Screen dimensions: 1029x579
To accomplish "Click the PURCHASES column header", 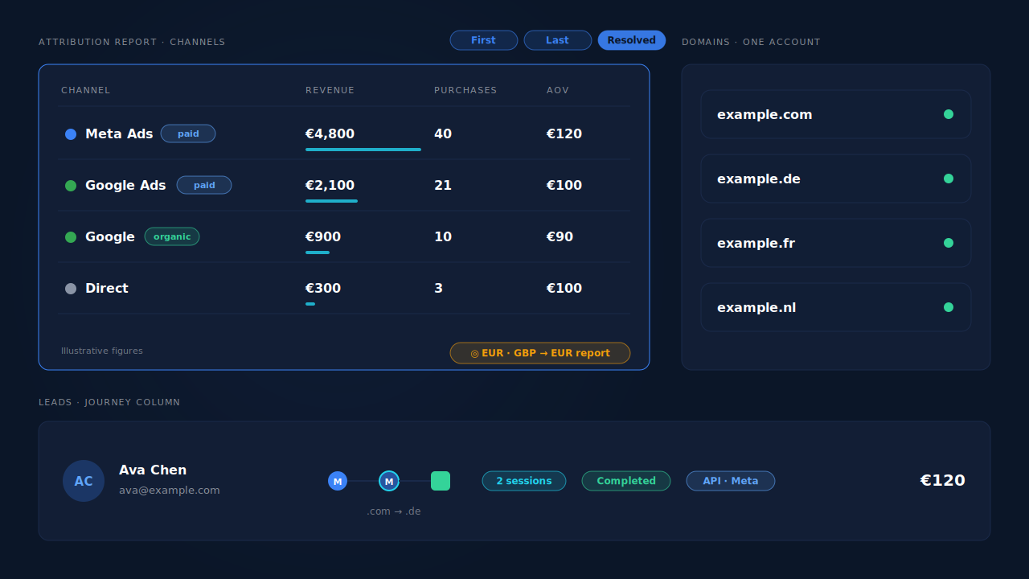I will (x=465, y=90).
